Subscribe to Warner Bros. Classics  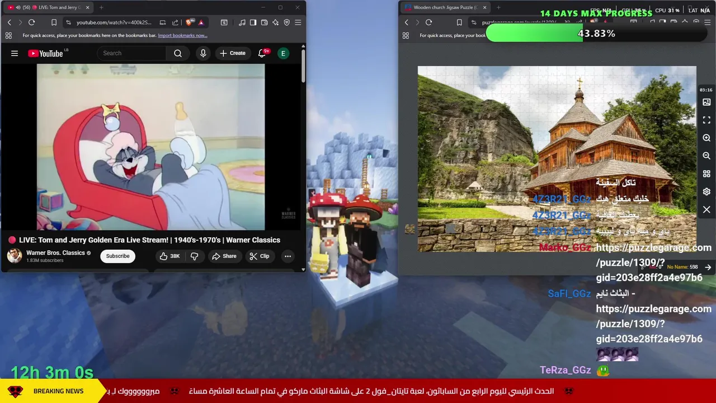(x=117, y=256)
